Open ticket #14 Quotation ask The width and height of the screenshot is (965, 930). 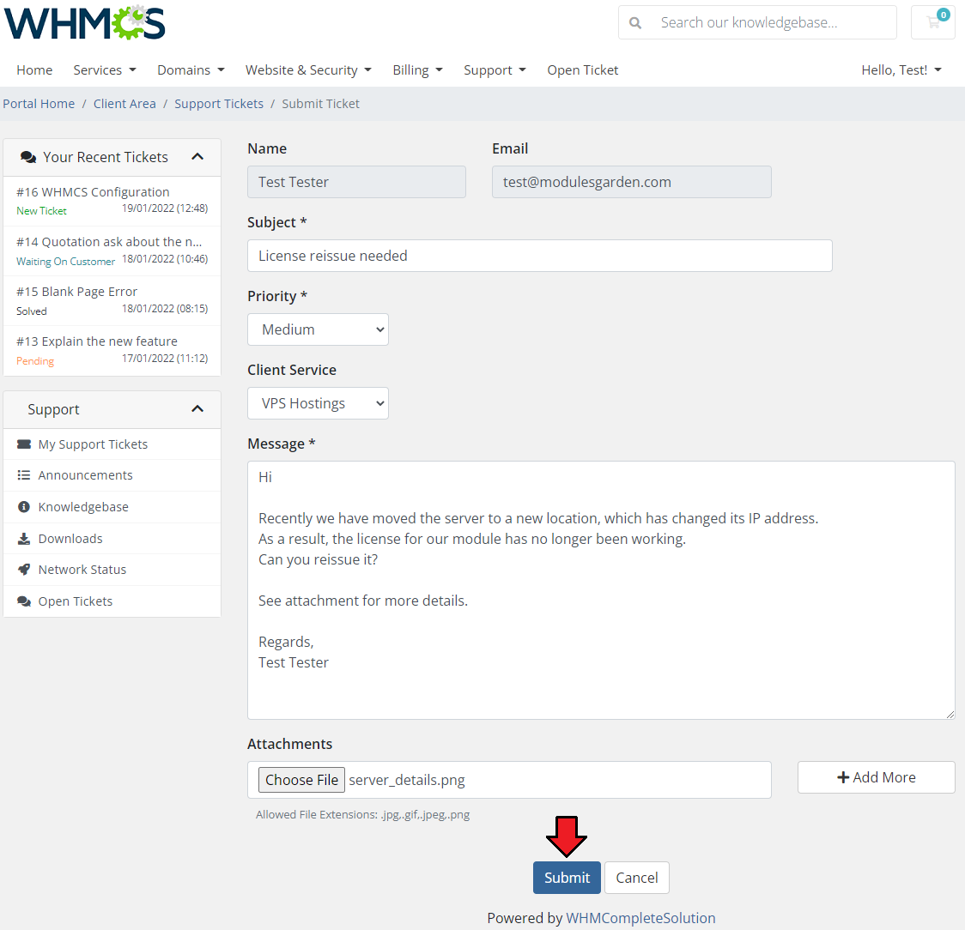point(112,251)
